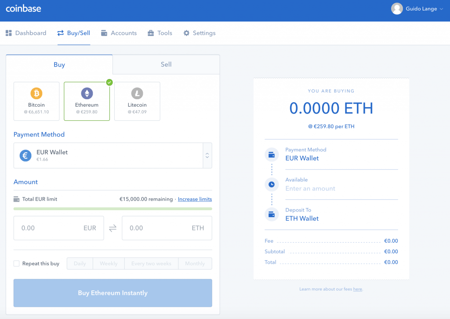This screenshot has width=450, height=319.
Task: Click the clock icon next to Available
Action: pos(272,184)
